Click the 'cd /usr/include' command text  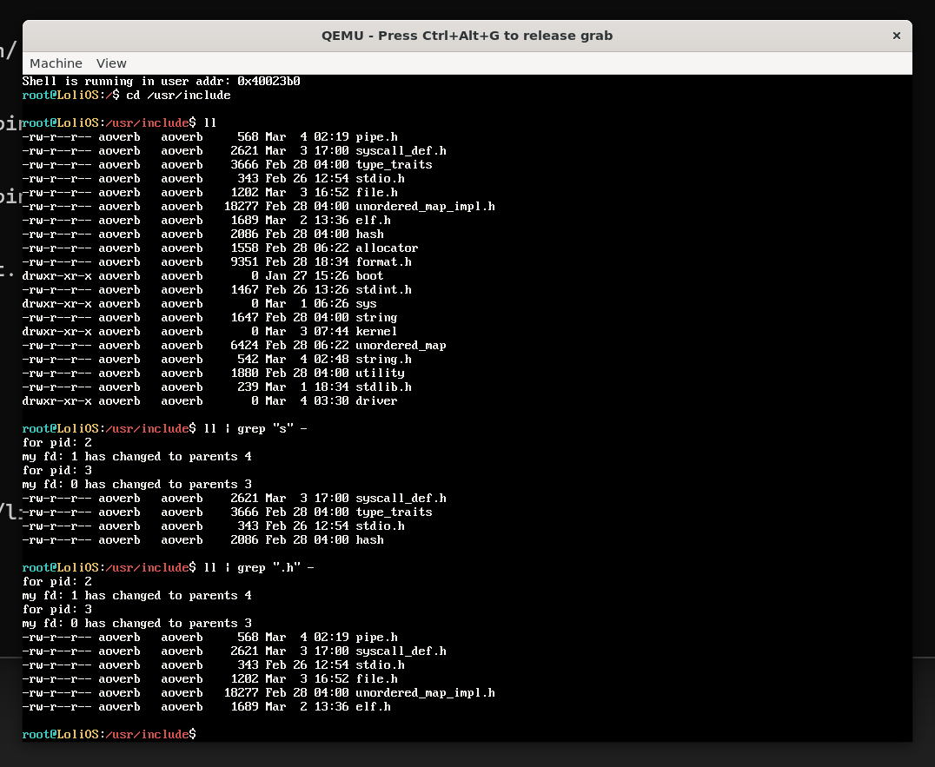pos(178,95)
